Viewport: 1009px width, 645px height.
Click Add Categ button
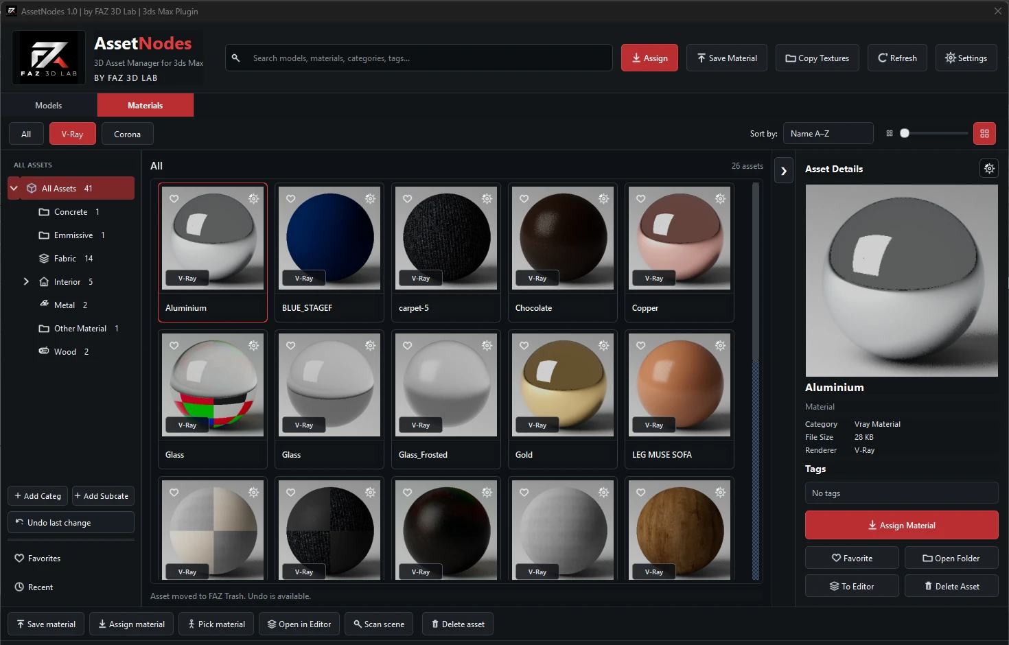click(x=38, y=495)
